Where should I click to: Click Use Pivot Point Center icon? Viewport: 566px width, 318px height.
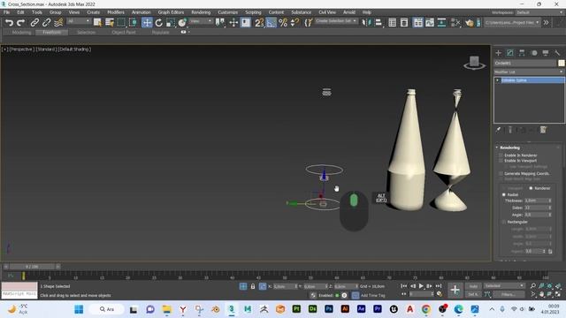pos(220,23)
